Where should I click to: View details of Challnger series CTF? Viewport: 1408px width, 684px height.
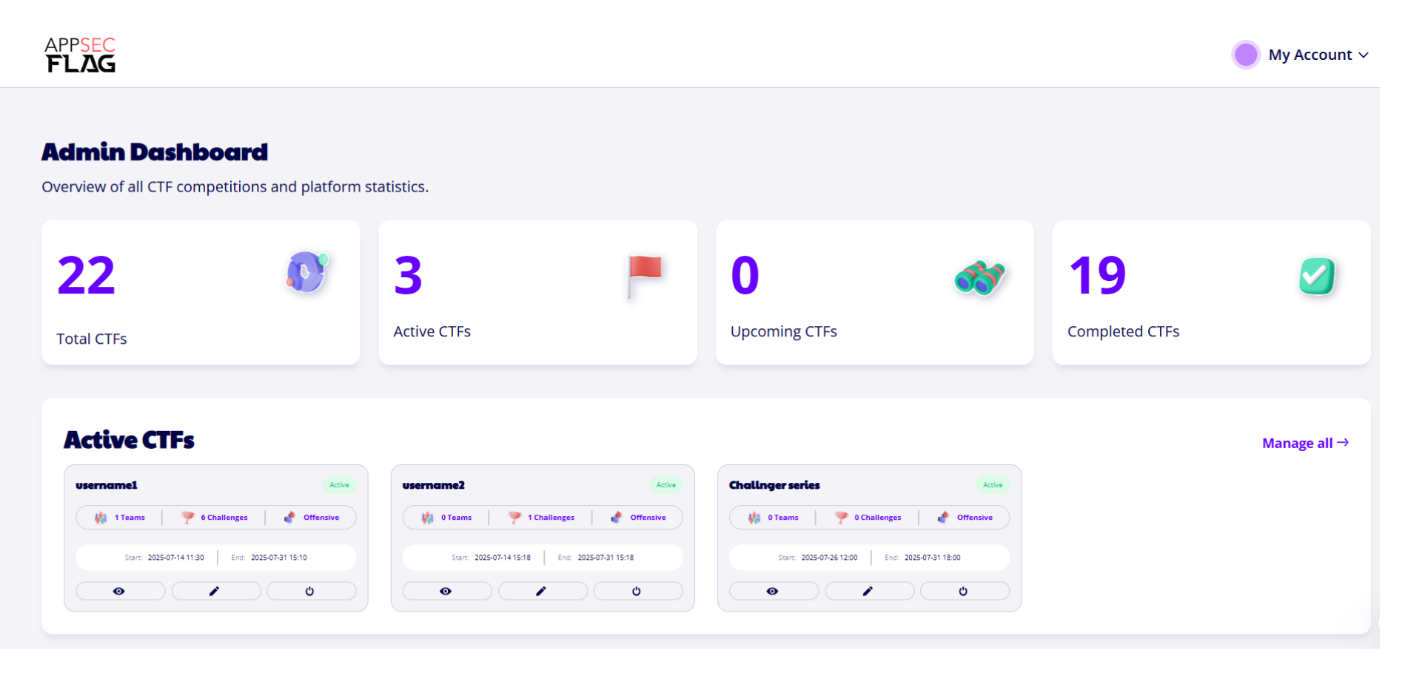[x=774, y=591]
